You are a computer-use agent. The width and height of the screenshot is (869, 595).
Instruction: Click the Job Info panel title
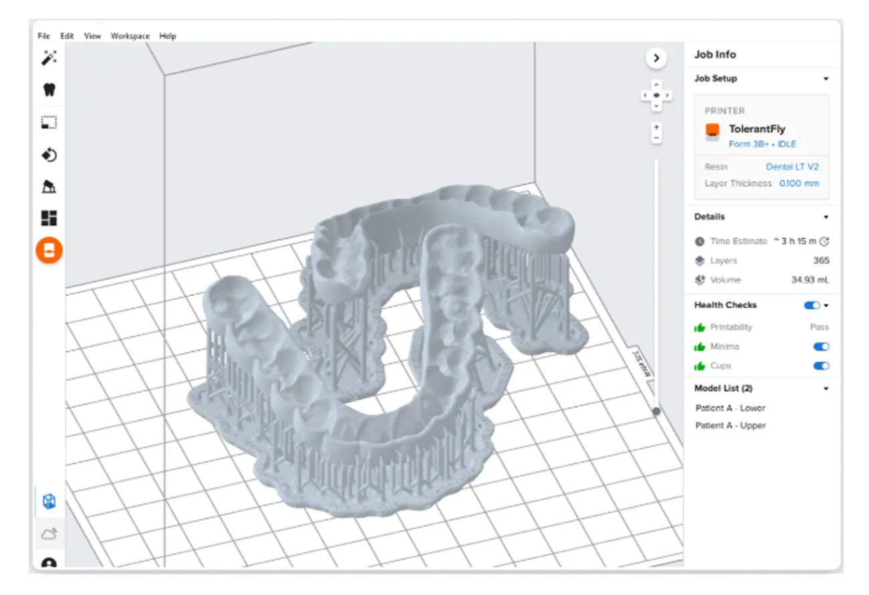(715, 55)
